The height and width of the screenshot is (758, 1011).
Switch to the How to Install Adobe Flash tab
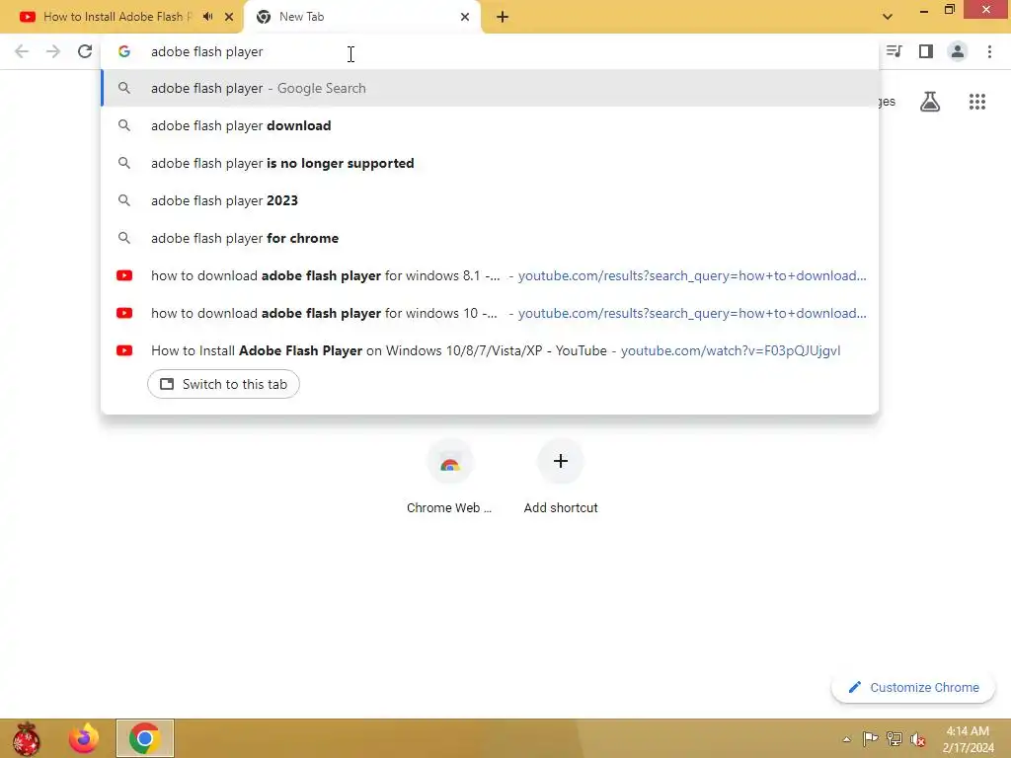(117, 17)
